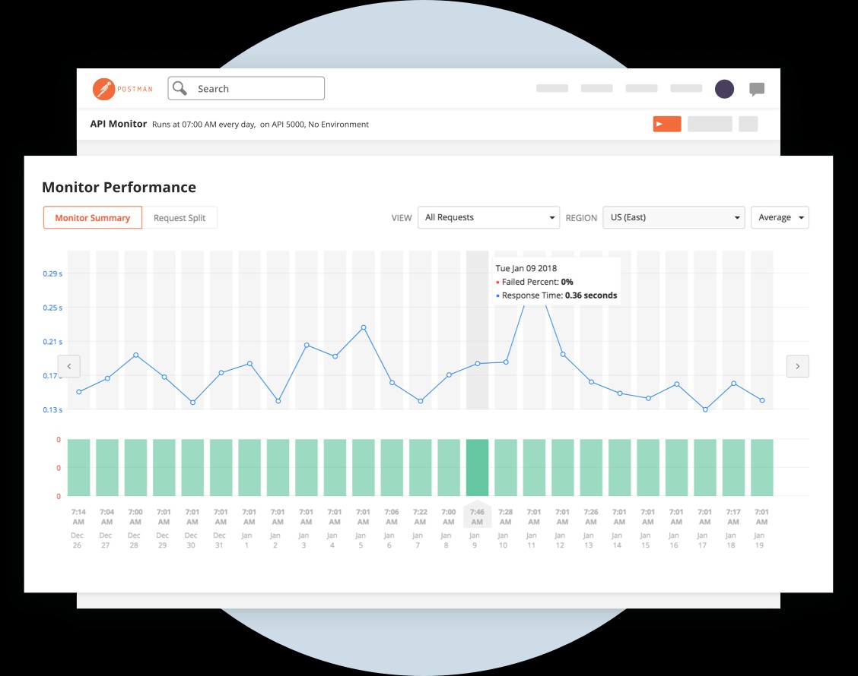The height and width of the screenshot is (676, 858).
Task: Click the Jan 19 green results bar
Action: (x=762, y=467)
